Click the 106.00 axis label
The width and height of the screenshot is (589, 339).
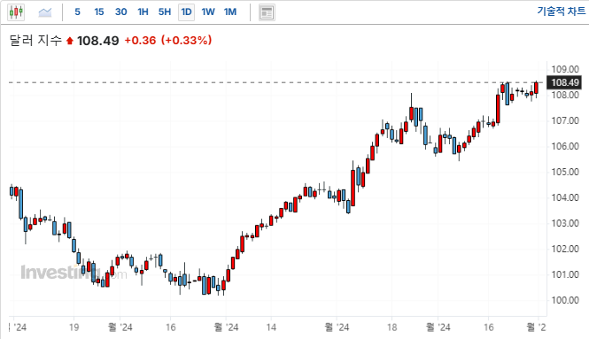565,146
